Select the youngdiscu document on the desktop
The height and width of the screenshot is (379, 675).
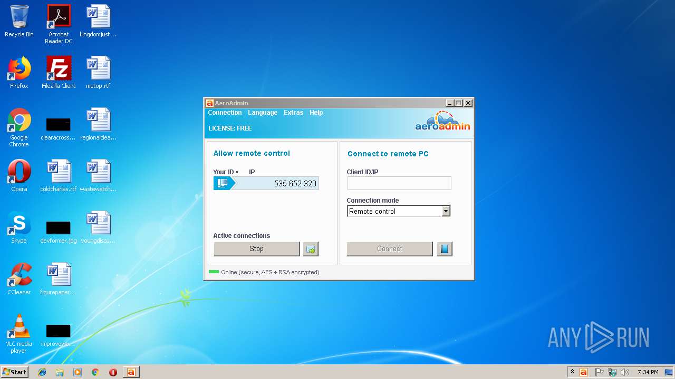click(x=98, y=227)
